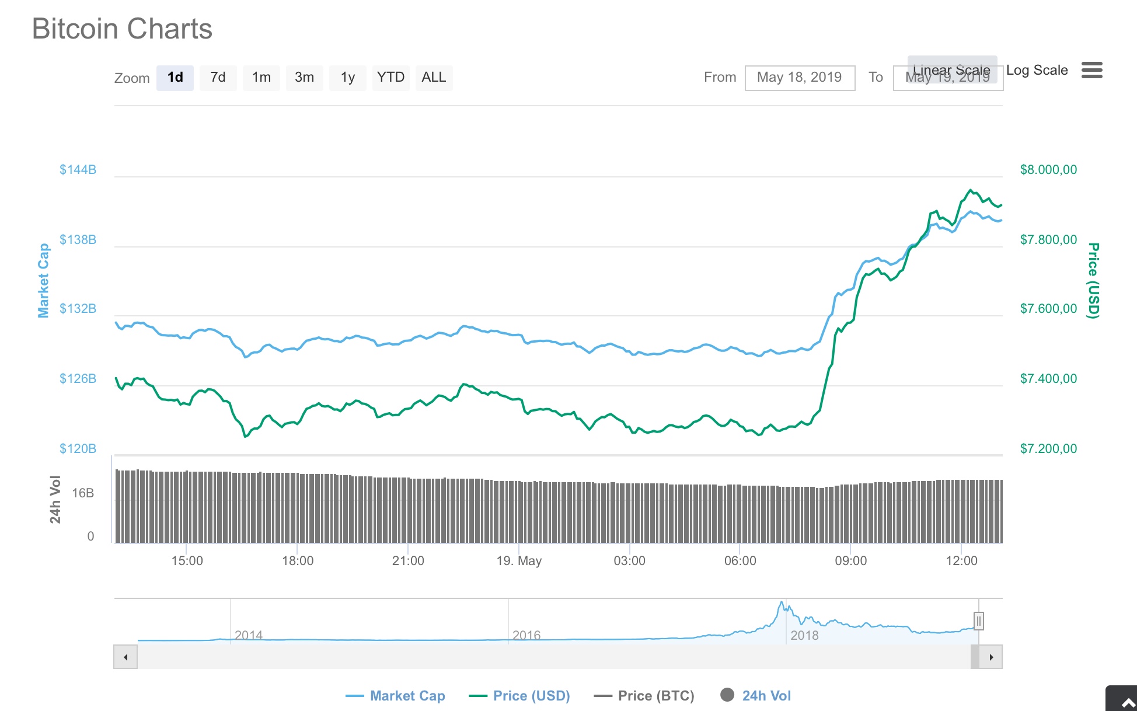
Task: Click the navigator scrollbar track
Action: [x=553, y=657]
